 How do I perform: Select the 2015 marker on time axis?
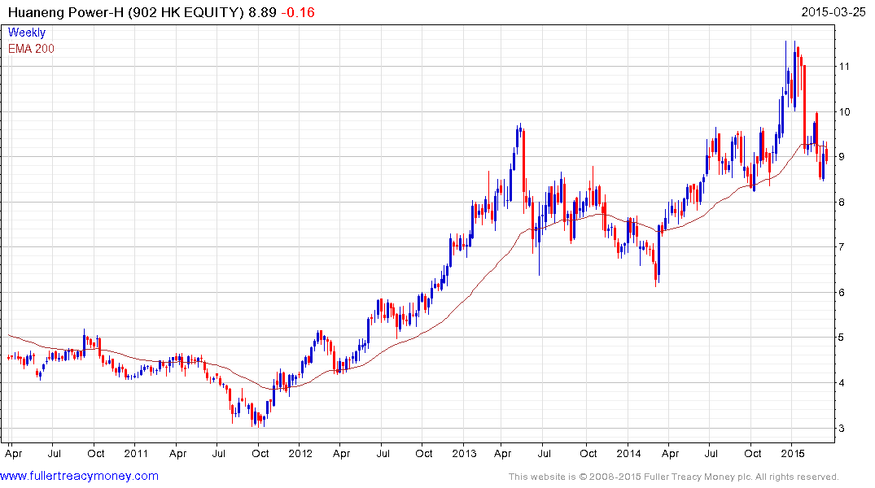click(x=793, y=453)
